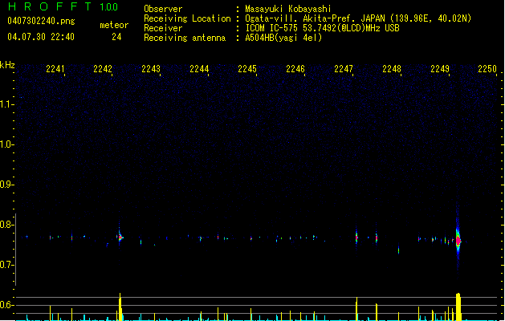
Task: Click the meteor echo just after 2247
Action: point(356,238)
